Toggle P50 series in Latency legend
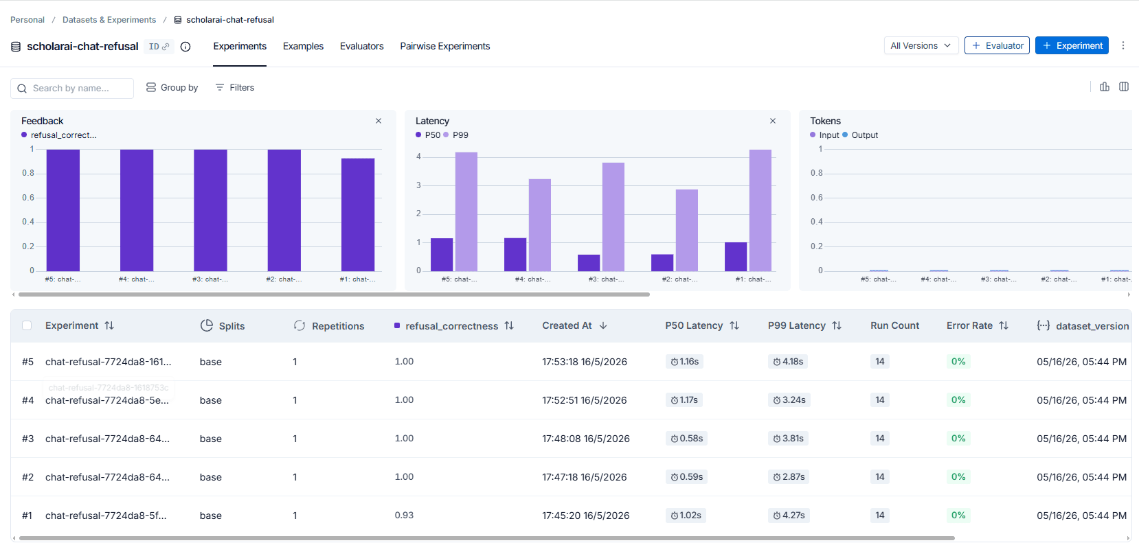 point(428,135)
